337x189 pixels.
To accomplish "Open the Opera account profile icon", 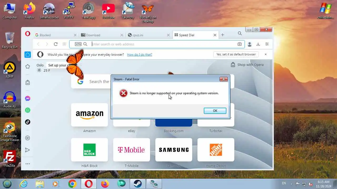I will pos(250,44).
